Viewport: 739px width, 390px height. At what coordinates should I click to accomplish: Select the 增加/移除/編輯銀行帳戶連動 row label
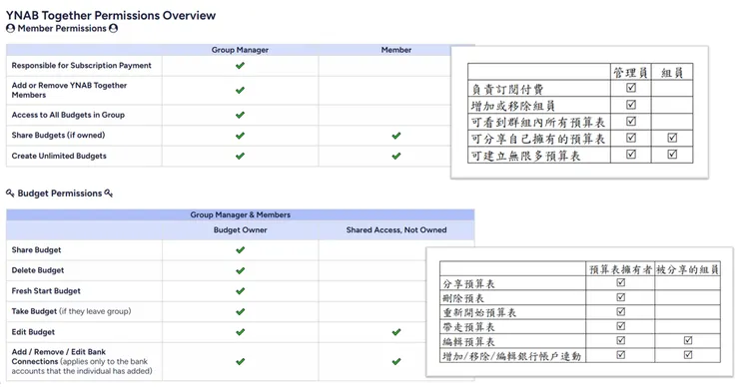[512, 356]
